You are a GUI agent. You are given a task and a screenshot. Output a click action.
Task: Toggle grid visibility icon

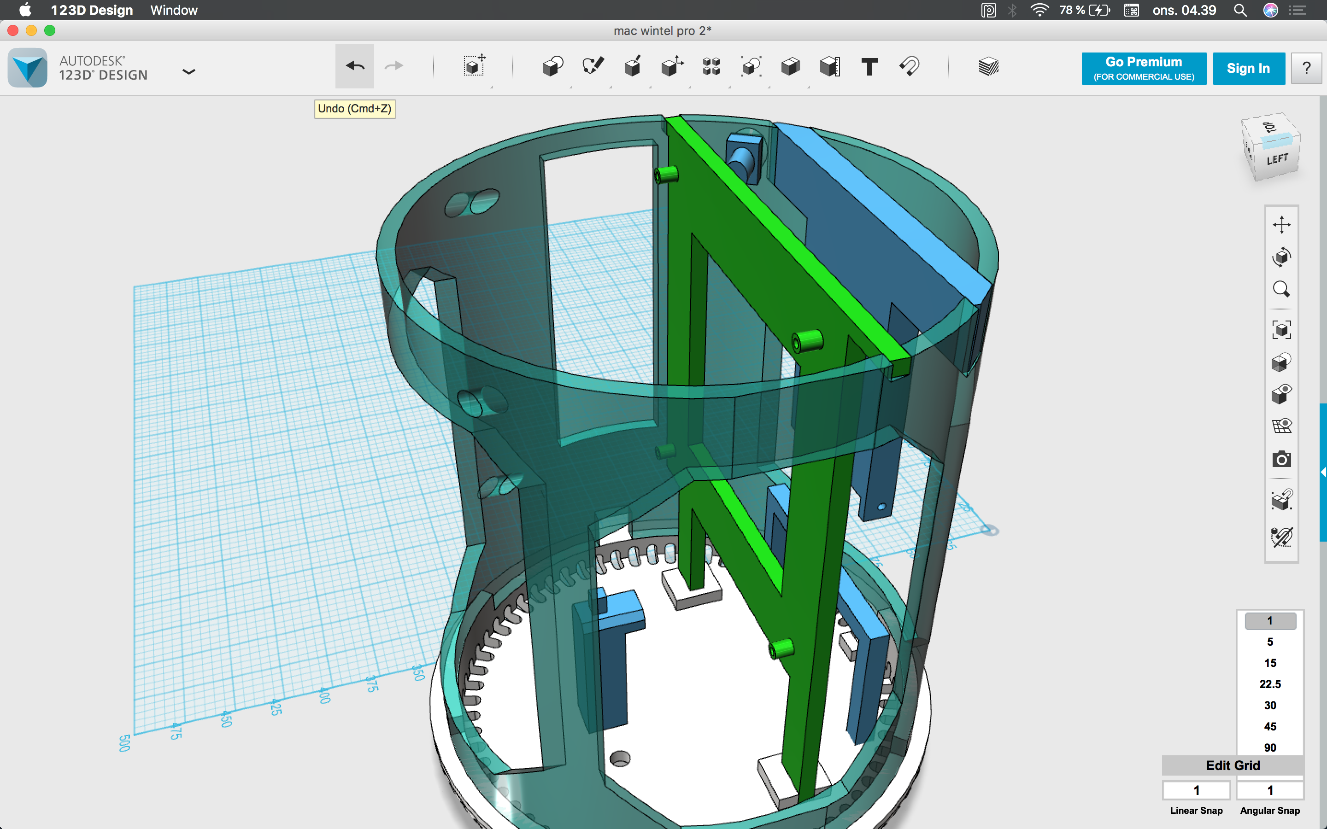[x=1281, y=426]
